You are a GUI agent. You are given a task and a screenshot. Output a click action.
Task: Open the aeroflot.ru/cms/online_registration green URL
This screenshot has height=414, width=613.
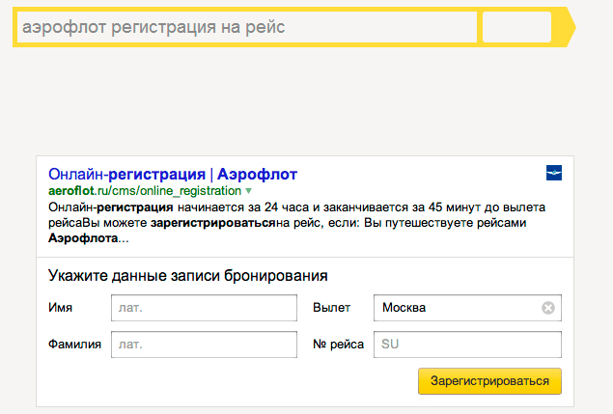pyautogui.click(x=145, y=191)
